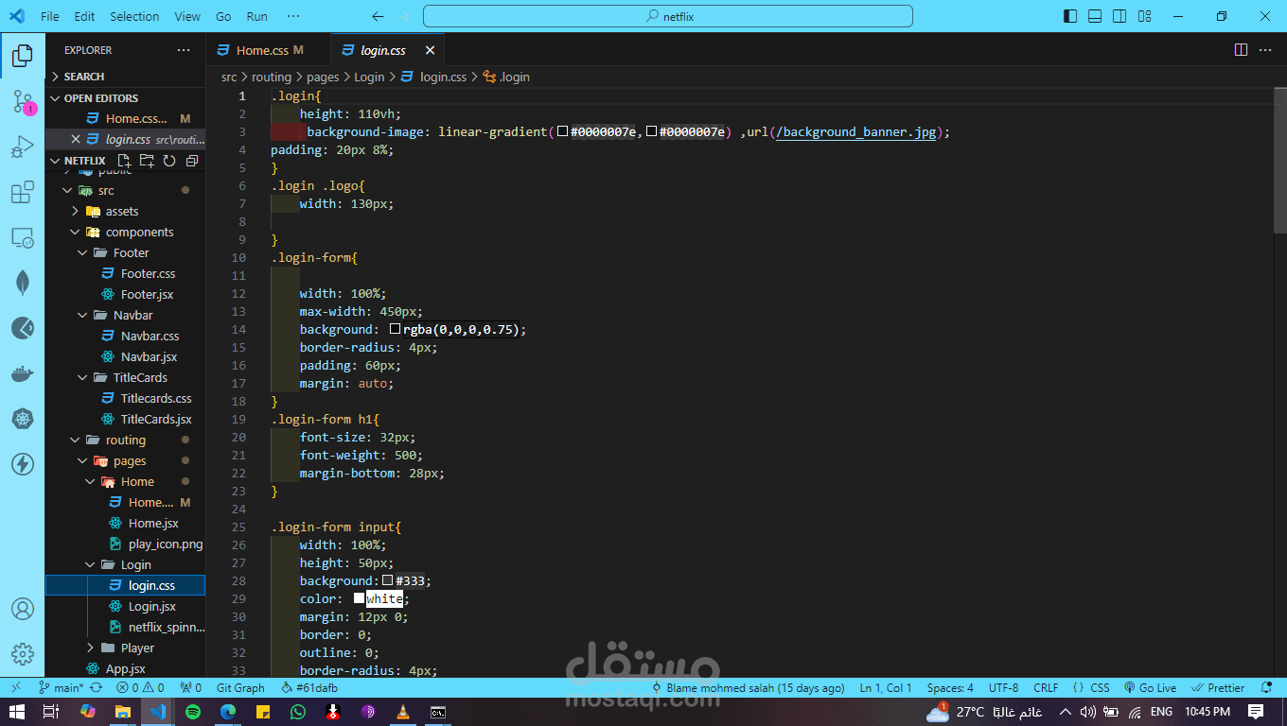1287x726 pixels.
Task: Open the Kubernetes helm wheel view
Action: pyautogui.click(x=23, y=419)
